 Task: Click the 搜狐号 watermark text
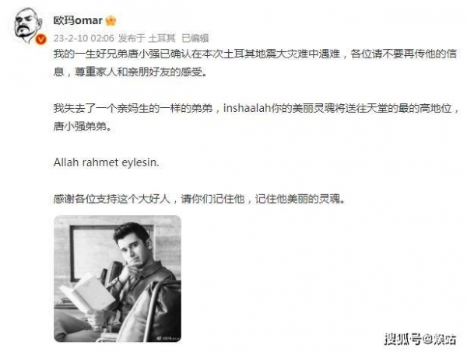tap(402, 340)
